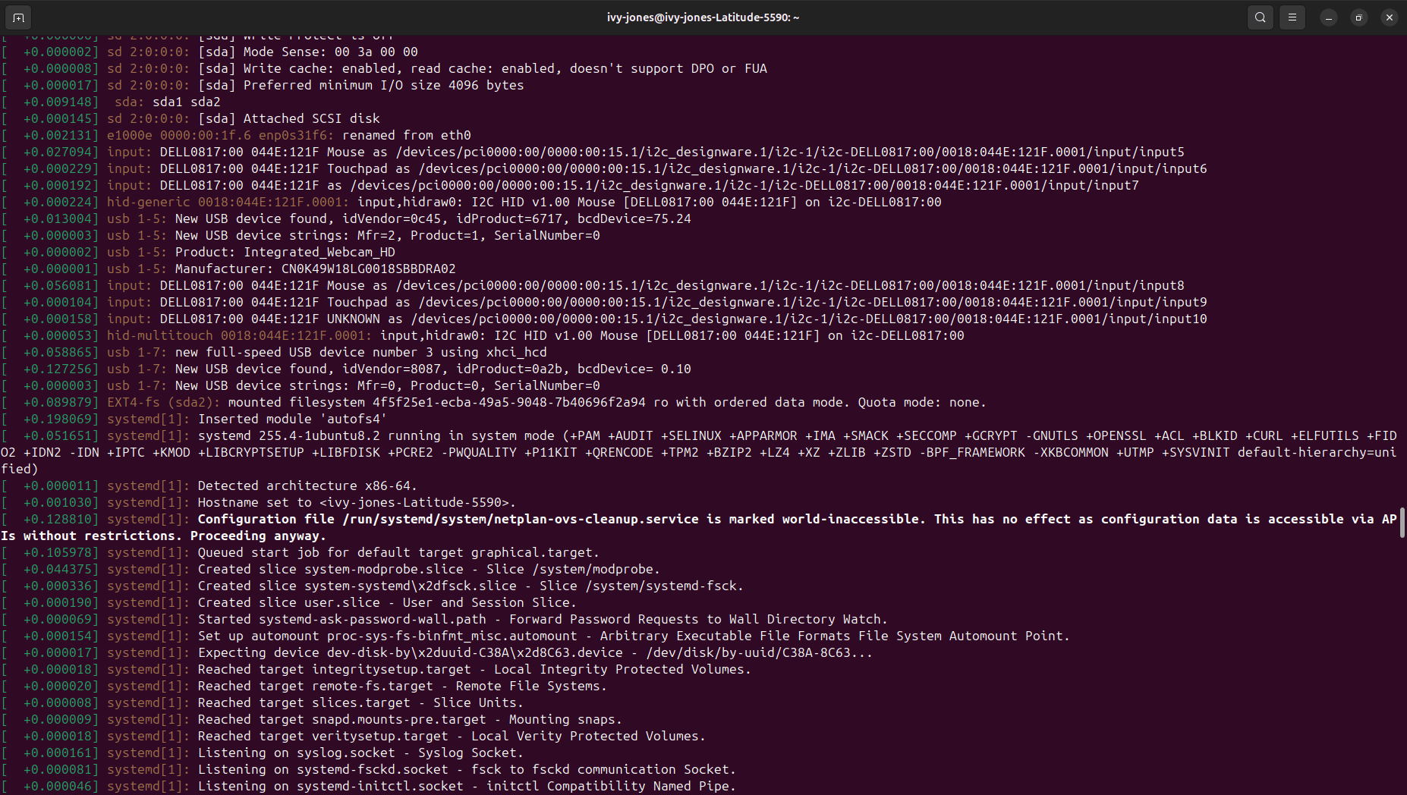Click 'Reached target slices.target' line
Viewport: 1407px width, 795px height.
263,702
